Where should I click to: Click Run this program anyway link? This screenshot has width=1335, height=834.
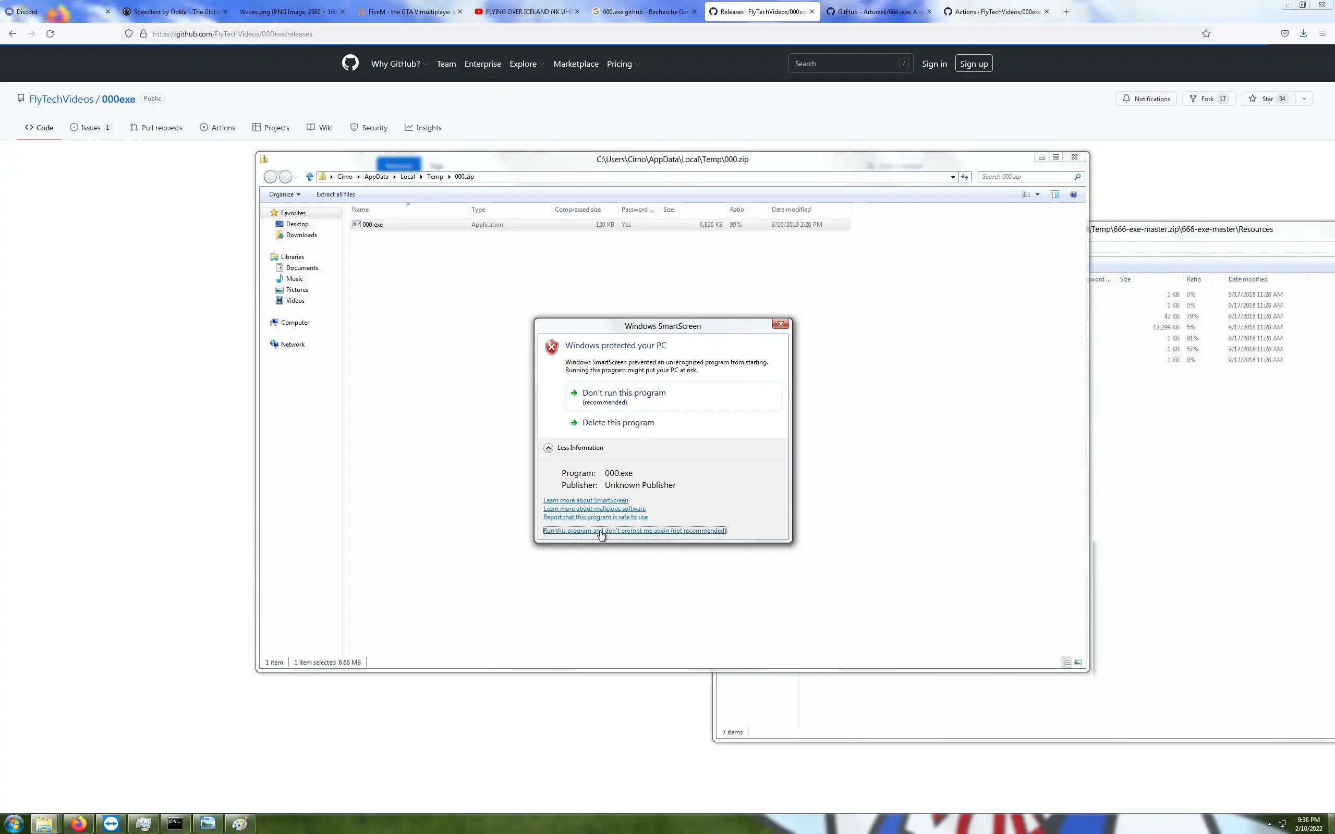click(x=635, y=530)
